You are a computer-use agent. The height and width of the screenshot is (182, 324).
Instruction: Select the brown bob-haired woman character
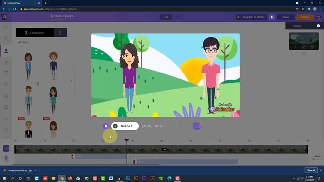tap(53, 129)
